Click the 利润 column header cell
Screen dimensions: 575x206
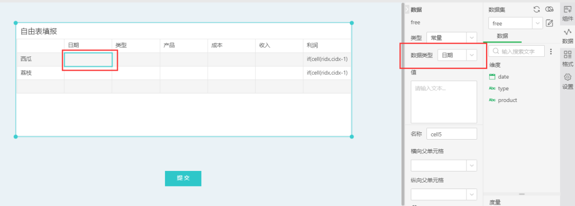[x=327, y=46]
